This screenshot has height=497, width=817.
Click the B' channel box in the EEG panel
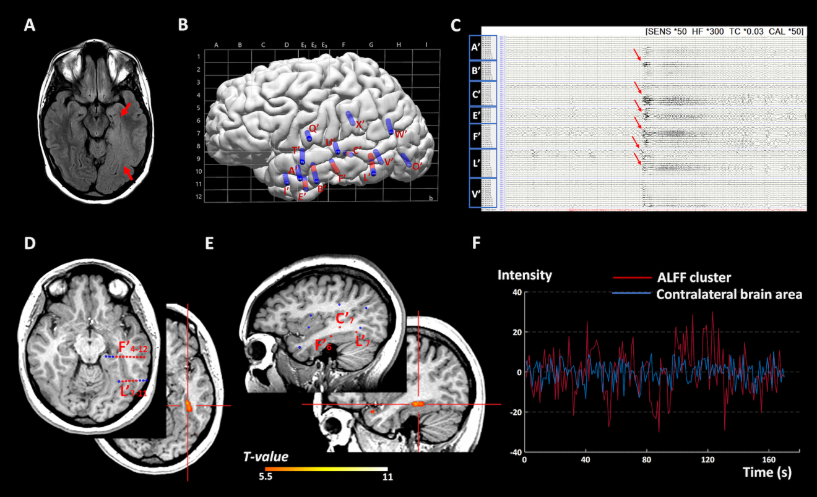pyautogui.click(x=483, y=70)
